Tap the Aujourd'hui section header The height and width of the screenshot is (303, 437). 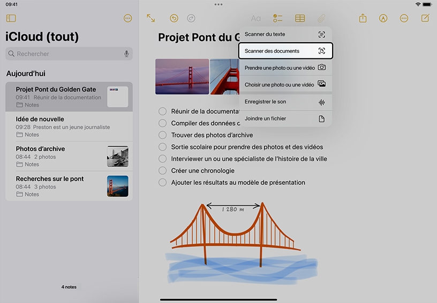click(x=26, y=73)
